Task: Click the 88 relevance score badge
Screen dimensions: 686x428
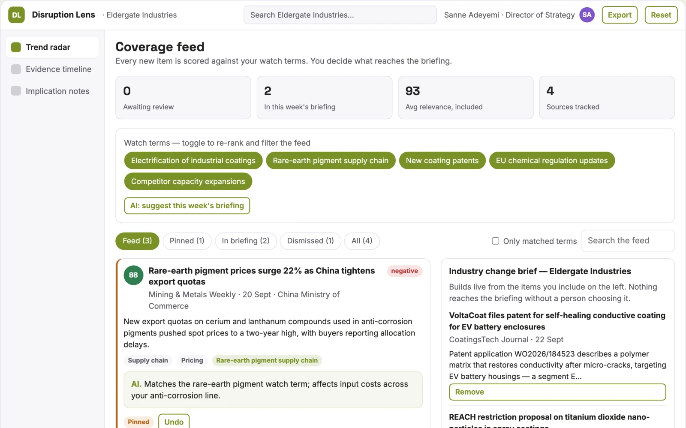Action: click(133, 275)
